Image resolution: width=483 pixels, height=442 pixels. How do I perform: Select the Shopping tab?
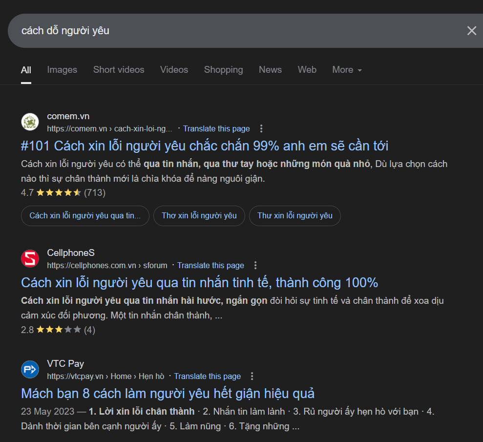(223, 70)
